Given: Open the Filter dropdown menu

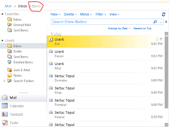Looking at the screenshot, I should [100, 14].
